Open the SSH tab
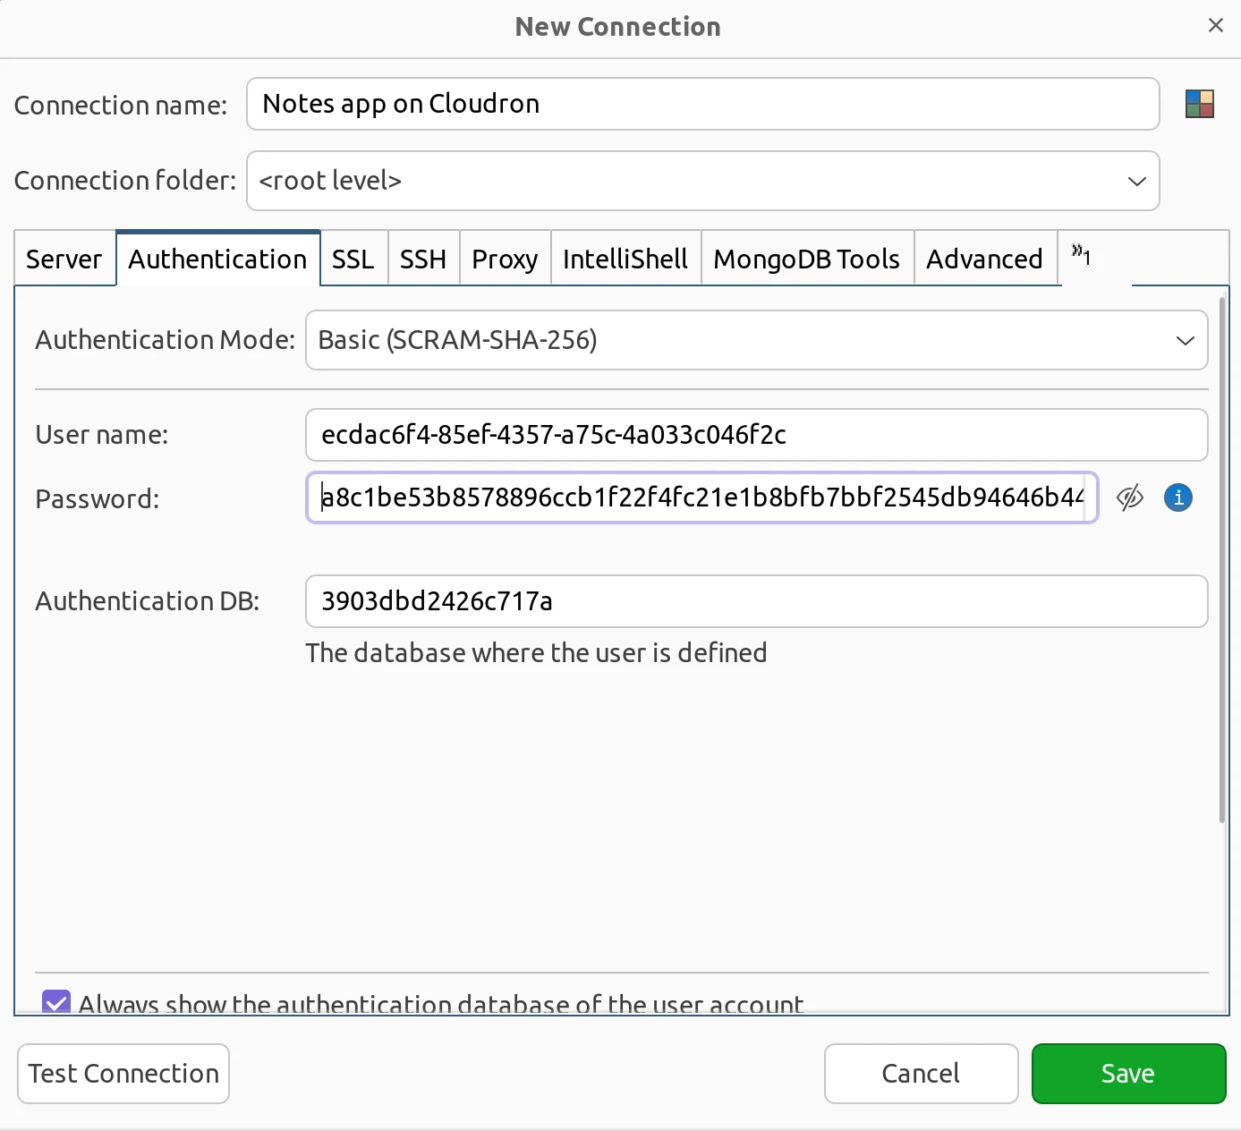Screen dimensions: 1241x1131 [423, 259]
